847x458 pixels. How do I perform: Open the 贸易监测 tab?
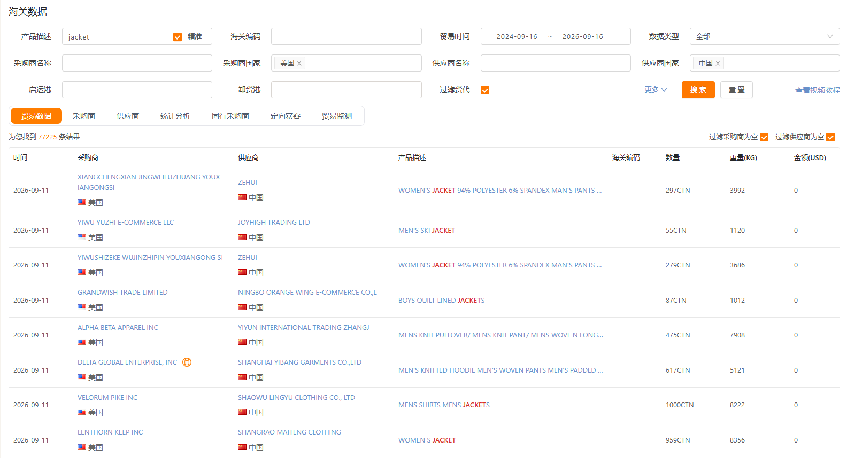pyautogui.click(x=337, y=116)
